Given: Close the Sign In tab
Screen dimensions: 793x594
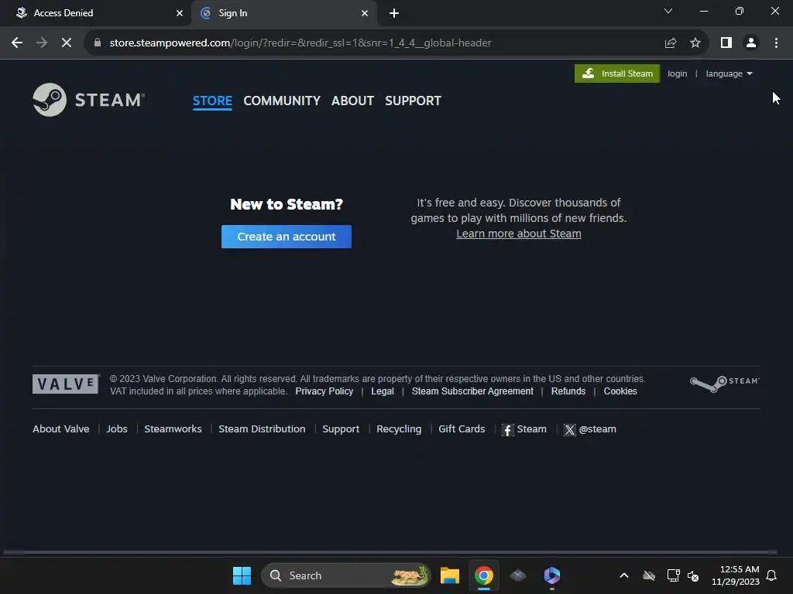Looking at the screenshot, I should point(365,13).
